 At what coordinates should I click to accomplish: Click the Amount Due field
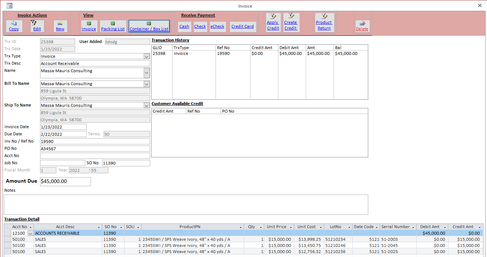(65, 182)
